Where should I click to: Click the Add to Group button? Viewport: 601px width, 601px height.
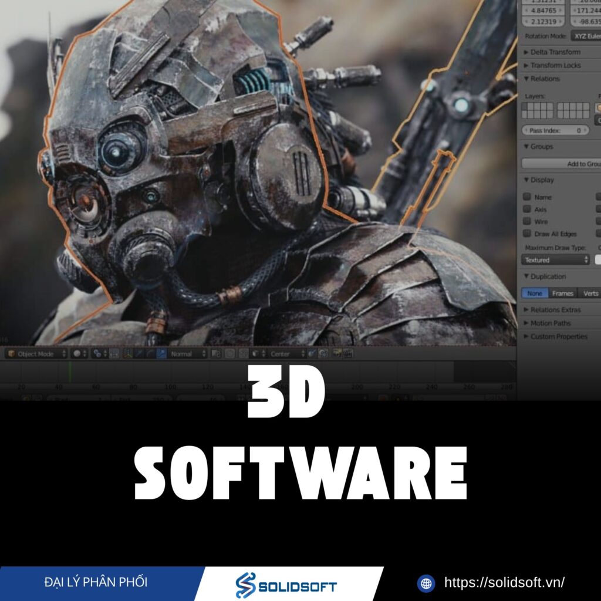click(562, 164)
